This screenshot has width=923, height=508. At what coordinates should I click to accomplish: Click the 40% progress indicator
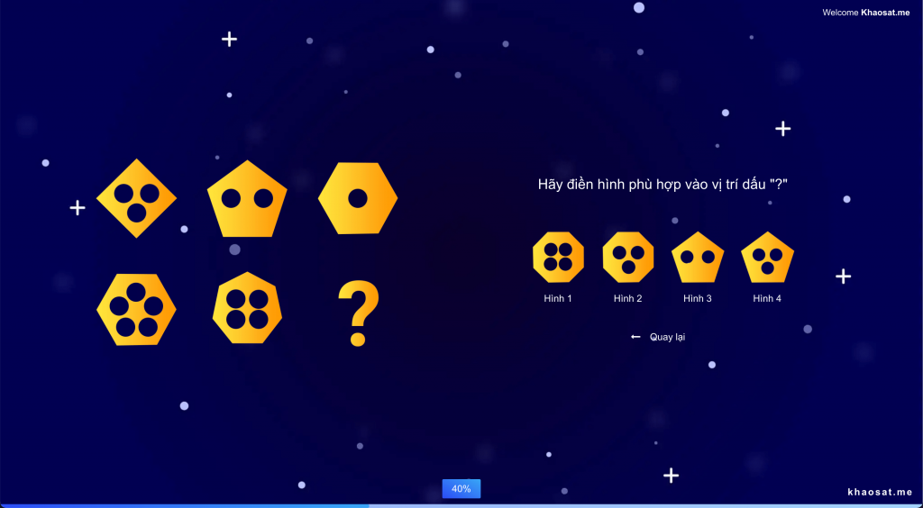[461, 488]
